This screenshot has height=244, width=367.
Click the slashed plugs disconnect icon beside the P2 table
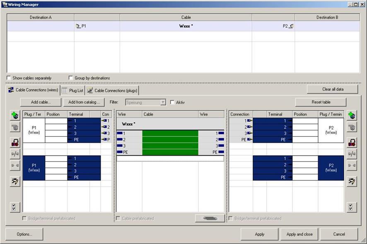click(352, 154)
